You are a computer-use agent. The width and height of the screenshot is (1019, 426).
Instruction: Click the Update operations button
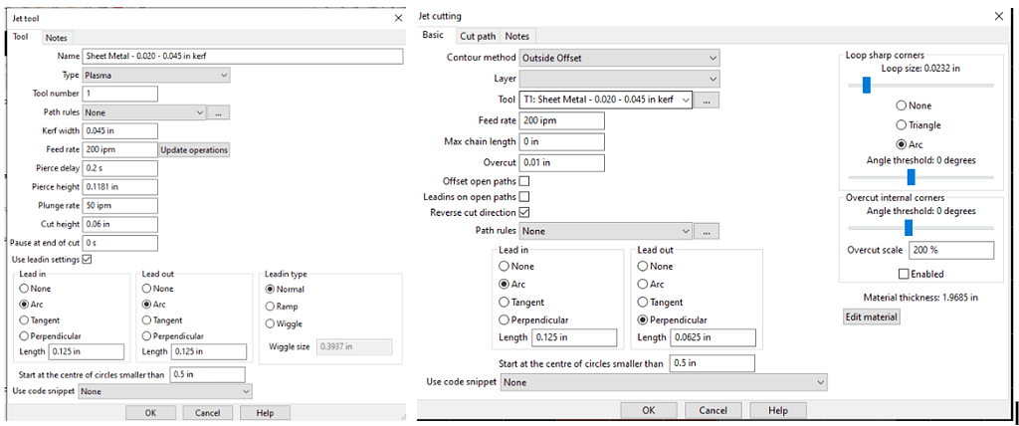(x=195, y=149)
